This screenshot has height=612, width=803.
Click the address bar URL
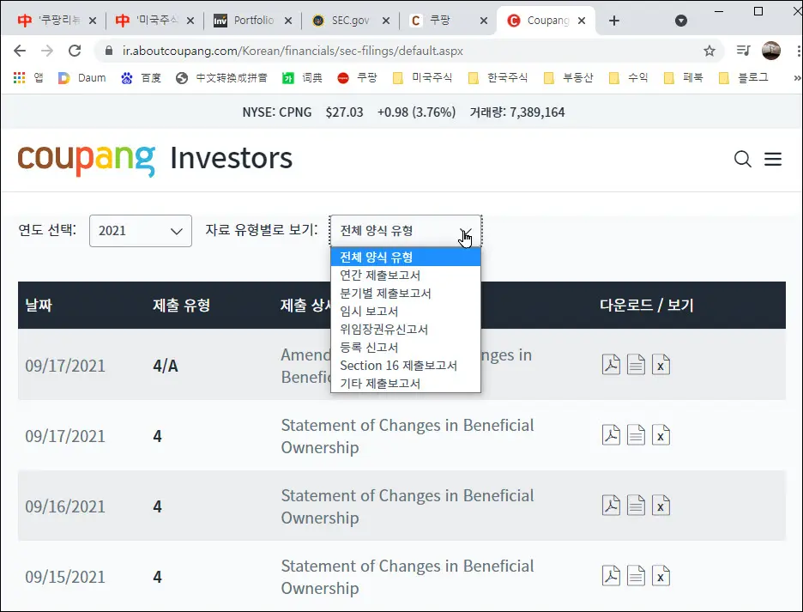293,51
